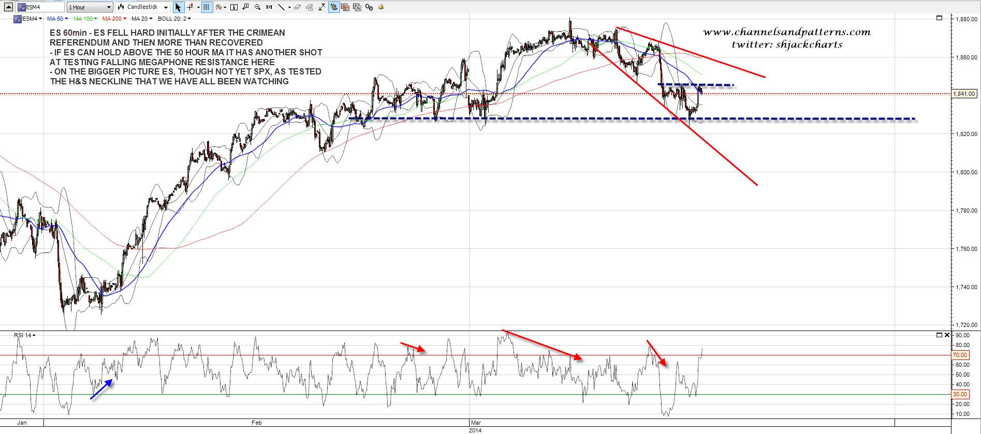This screenshot has width=981, height=434.
Task: Toggle the chart grid button
Action: 207,7
